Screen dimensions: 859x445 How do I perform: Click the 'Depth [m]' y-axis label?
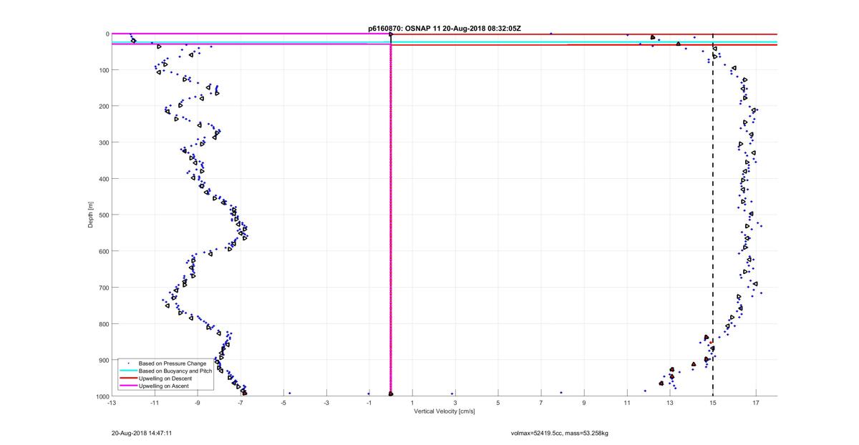point(91,215)
